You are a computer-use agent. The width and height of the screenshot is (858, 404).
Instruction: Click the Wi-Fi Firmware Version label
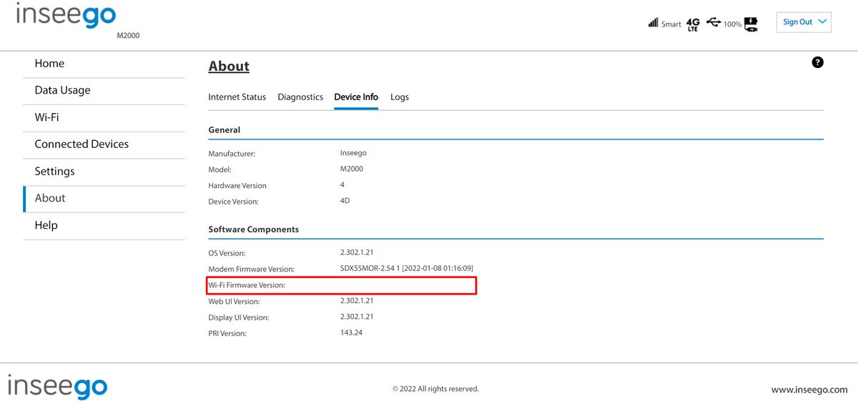(246, 285)
